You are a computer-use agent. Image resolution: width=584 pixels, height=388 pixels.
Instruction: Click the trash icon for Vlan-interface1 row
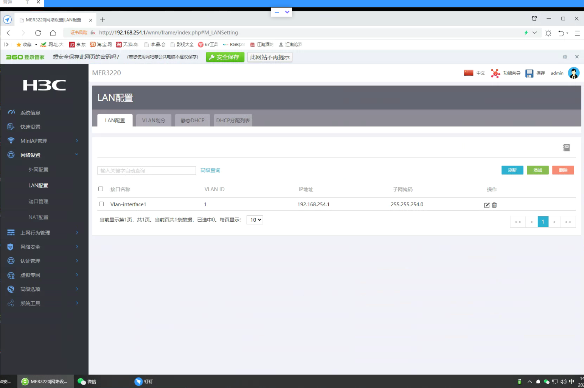(494, 205)
